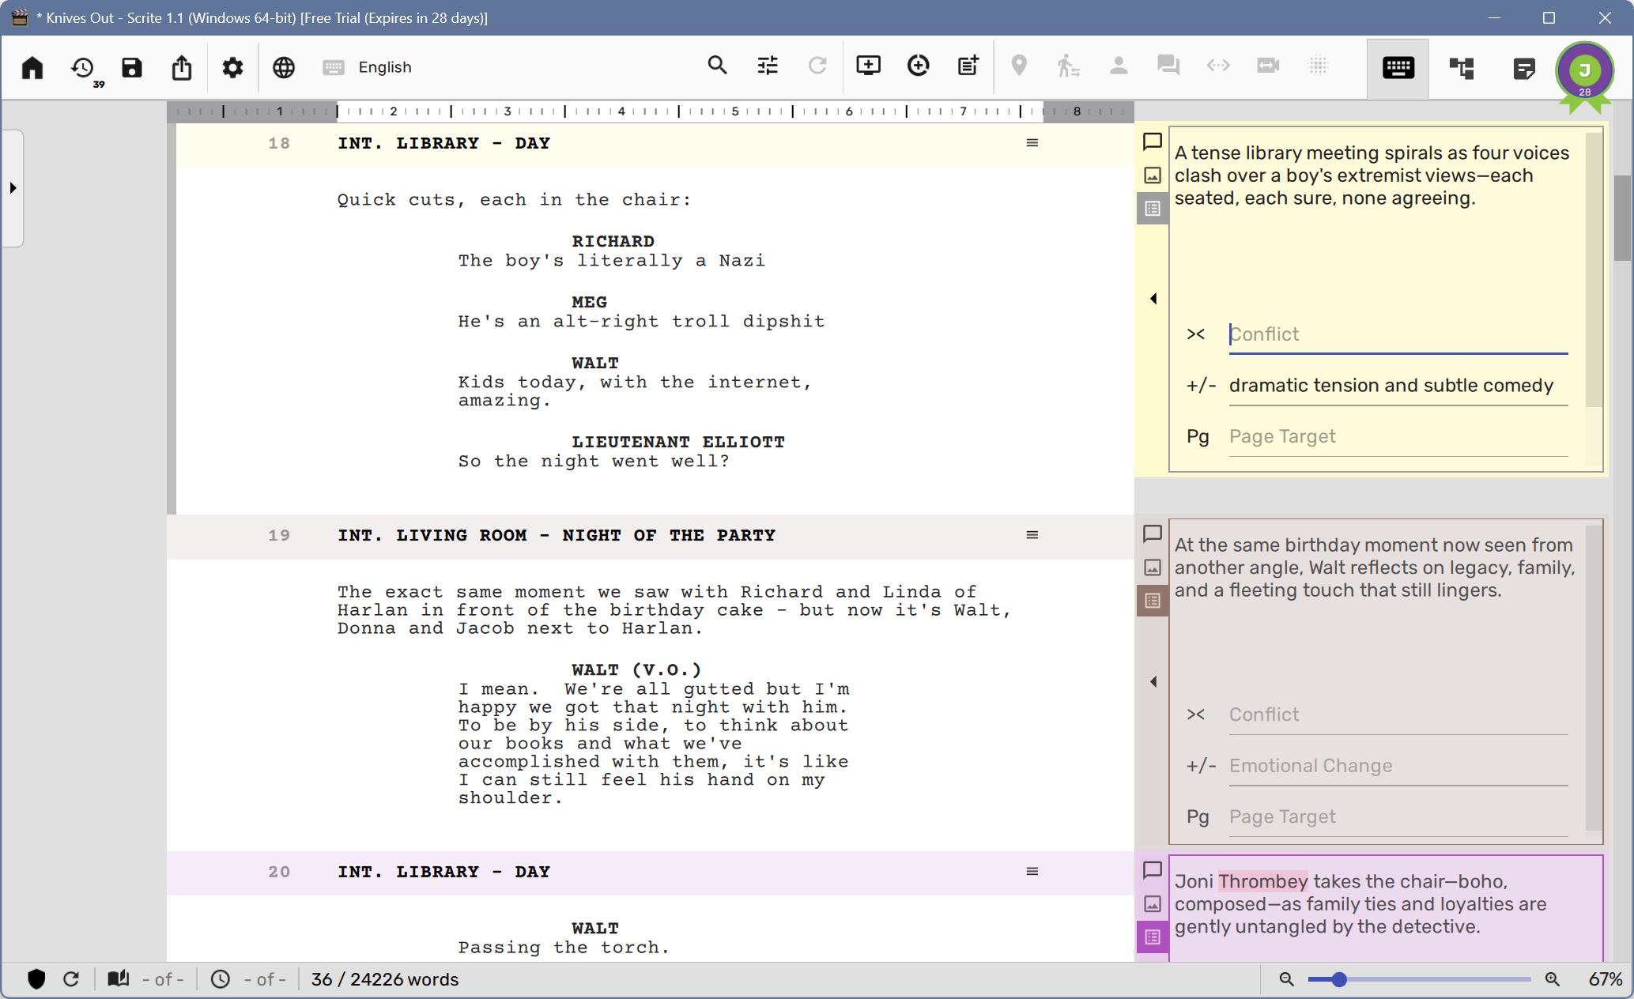Open comments icon for scene 19
Viewport: 1634px width, 999px height.
[1153, 533]
